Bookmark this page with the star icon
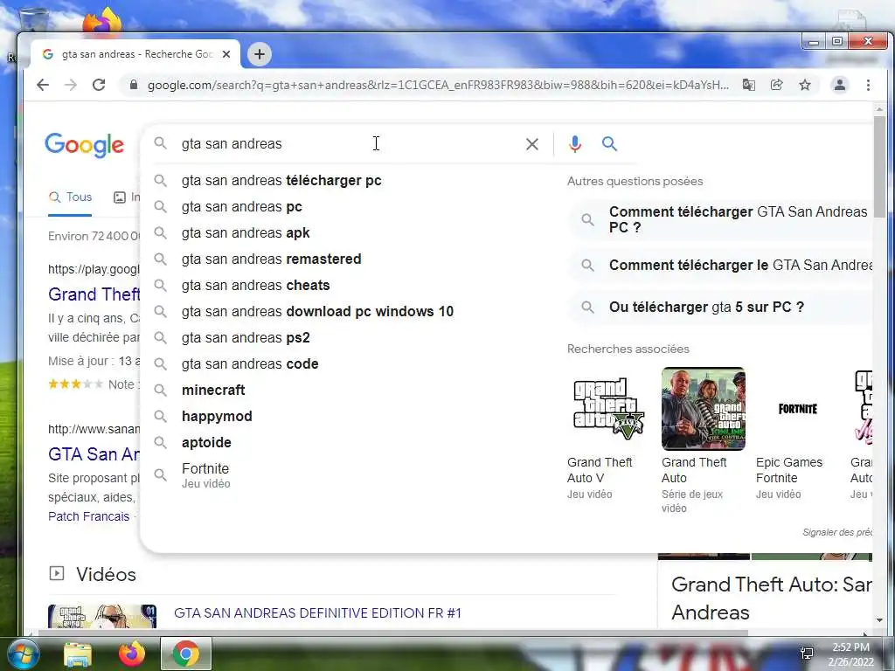The width and height of the screenshot is (895, 671). coord(805,85)
